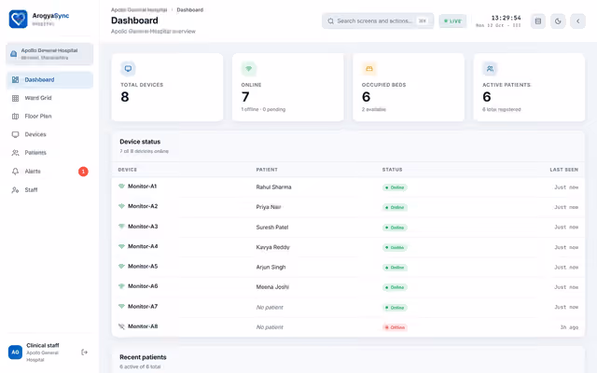Click the logout icon next to Clinical staff
This screenshot has width=597, height=373.
click(85, 352)
